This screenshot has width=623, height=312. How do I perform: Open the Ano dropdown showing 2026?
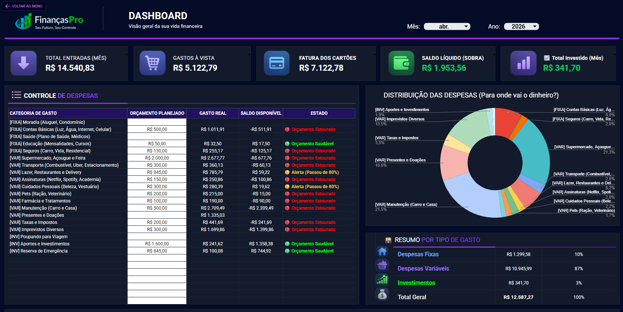[x=521, y=26]
